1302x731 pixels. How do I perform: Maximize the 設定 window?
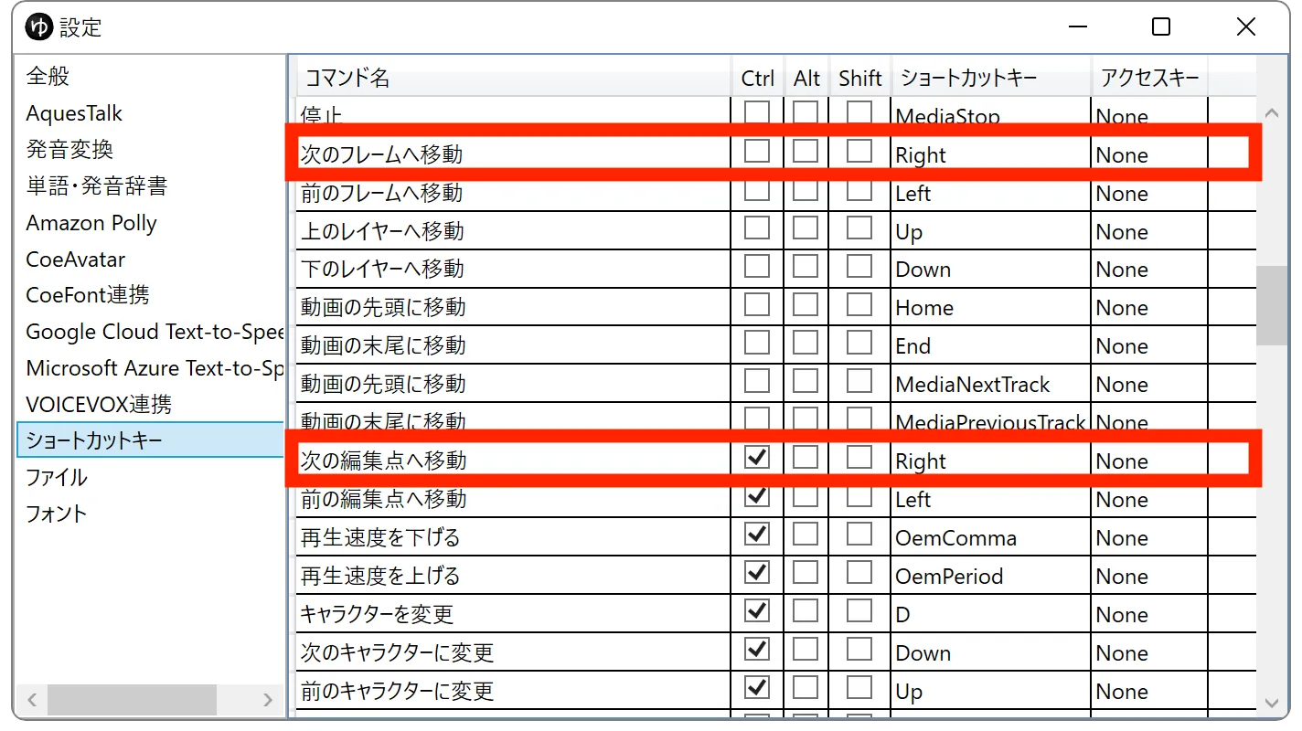[1161, 27]
